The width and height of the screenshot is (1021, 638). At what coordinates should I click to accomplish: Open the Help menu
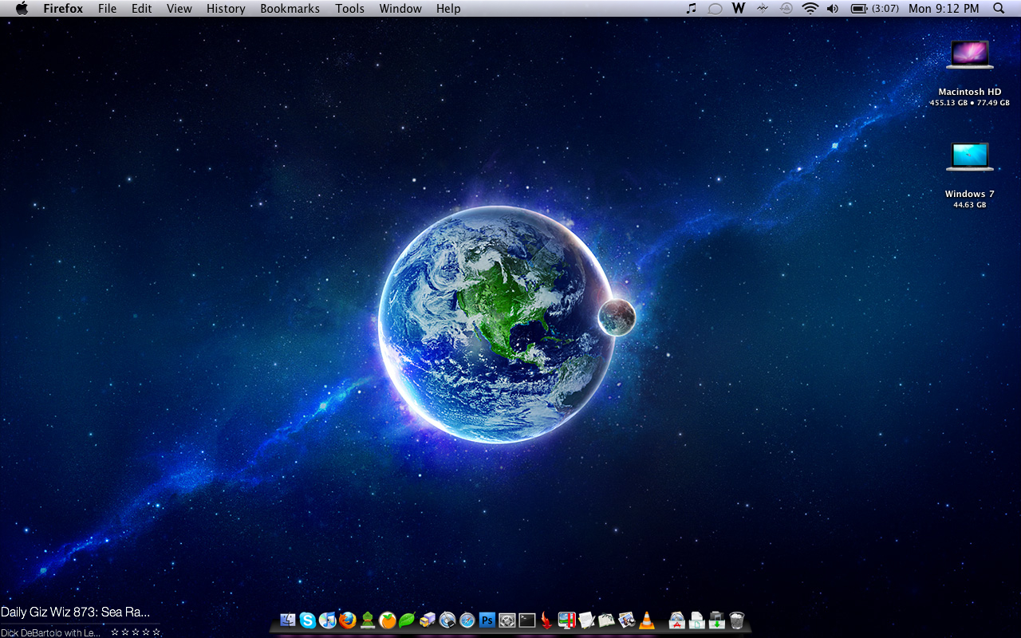click(x=448, y=9)
